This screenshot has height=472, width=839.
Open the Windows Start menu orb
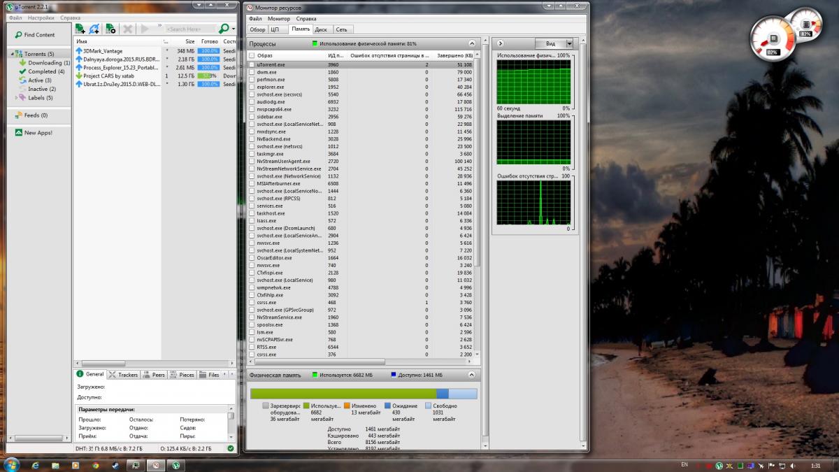[x=13, y=465]
